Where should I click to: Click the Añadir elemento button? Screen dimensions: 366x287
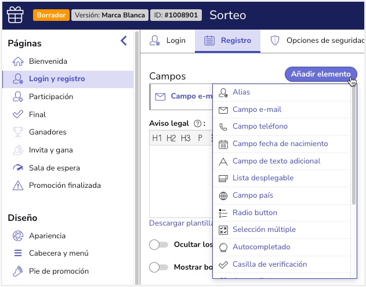point(321,74)
